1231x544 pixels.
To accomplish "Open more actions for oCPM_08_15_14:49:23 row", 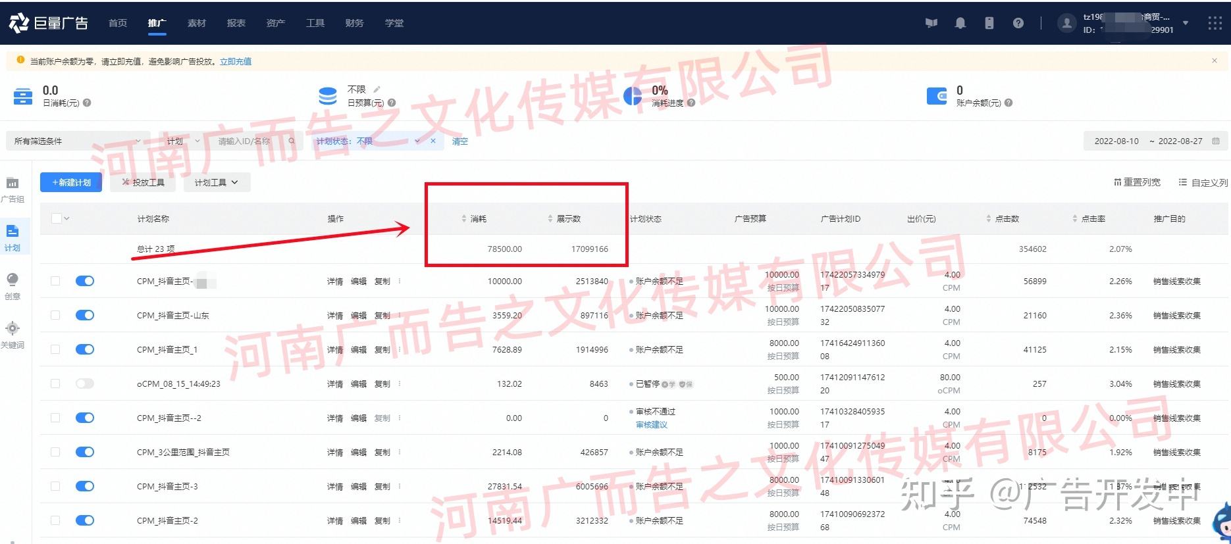I will [400, 383].
